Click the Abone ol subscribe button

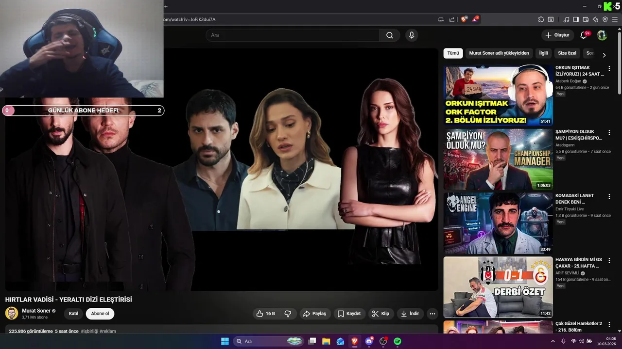[x=100, y=314]
